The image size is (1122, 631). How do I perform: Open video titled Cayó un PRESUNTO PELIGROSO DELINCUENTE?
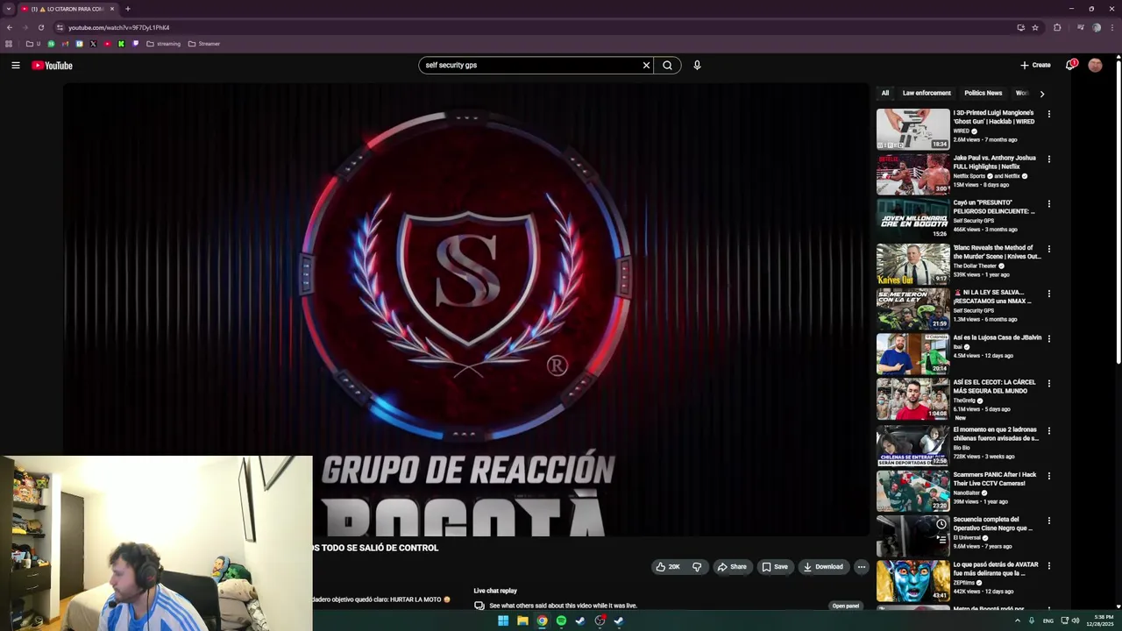994,207
